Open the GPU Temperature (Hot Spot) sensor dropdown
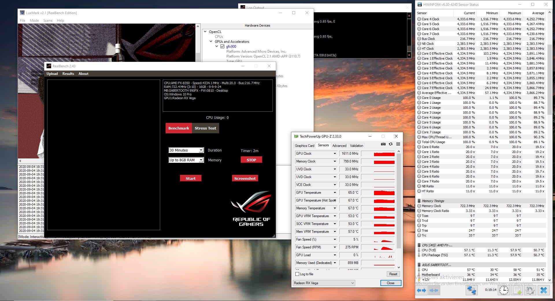Image resolution: width=555 pixels, height=301 pixels. tap(335, 200)
